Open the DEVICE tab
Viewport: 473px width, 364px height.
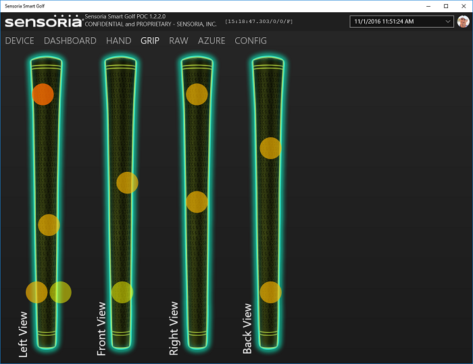click(x=20, y=41)
